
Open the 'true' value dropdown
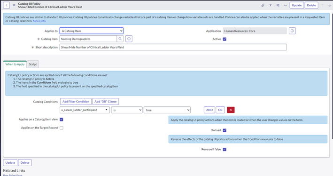click(167, 110)
